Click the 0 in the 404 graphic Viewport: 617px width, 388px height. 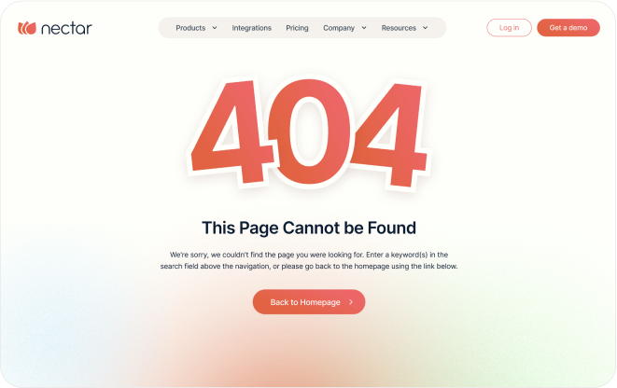point(309,132)
